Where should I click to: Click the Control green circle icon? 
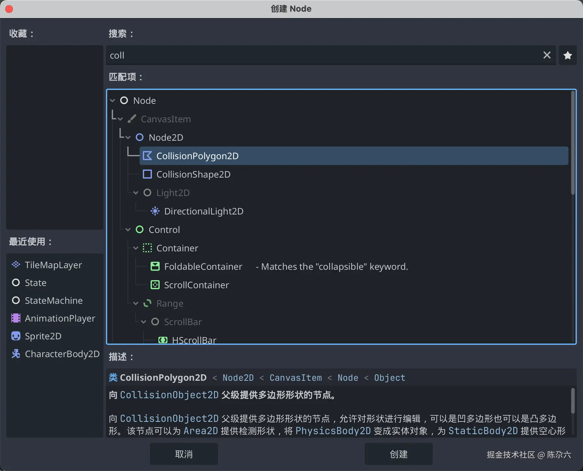pyautogui.click(x=140, y=230)
